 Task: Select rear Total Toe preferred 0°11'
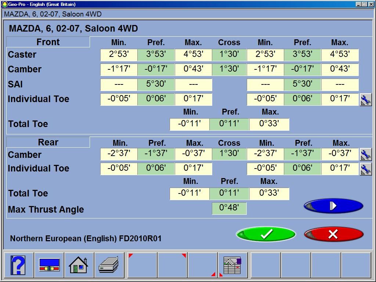pyautogui.click(x=229, y=194)
